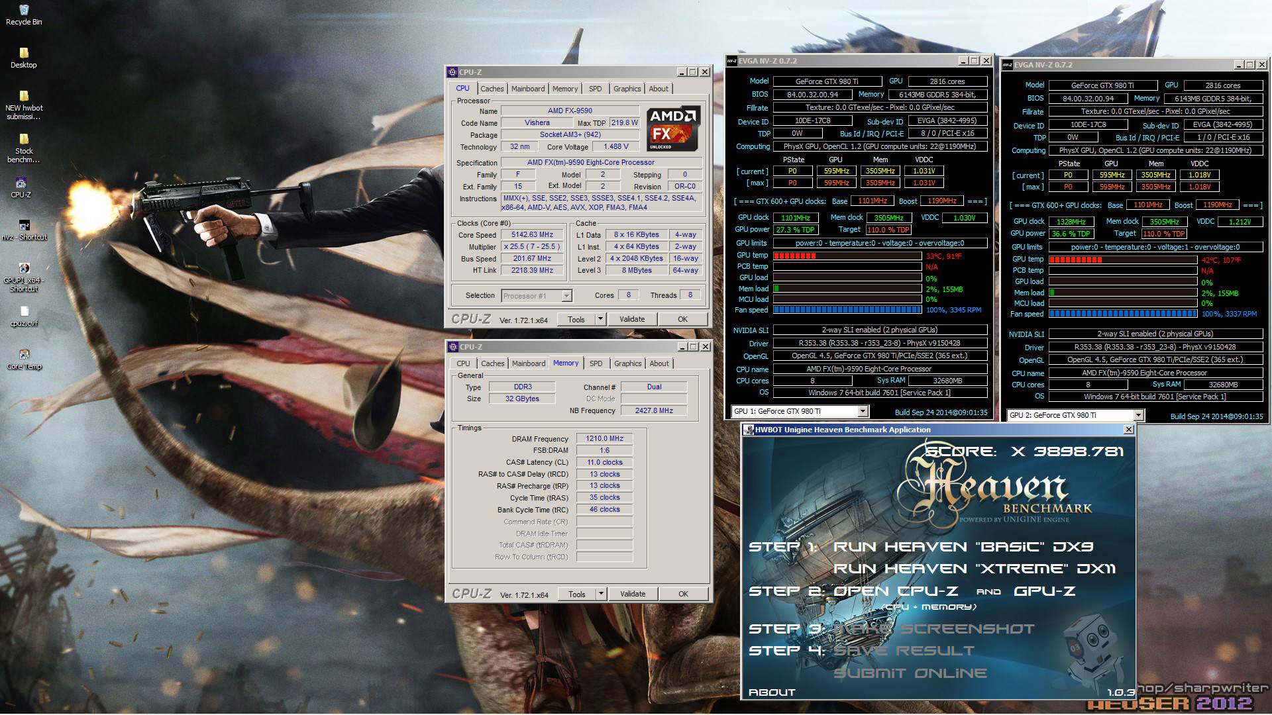Click the CPU-Z title bar icon of the Memory window
Screen dimensions: 1272x715
pos(452,347)
